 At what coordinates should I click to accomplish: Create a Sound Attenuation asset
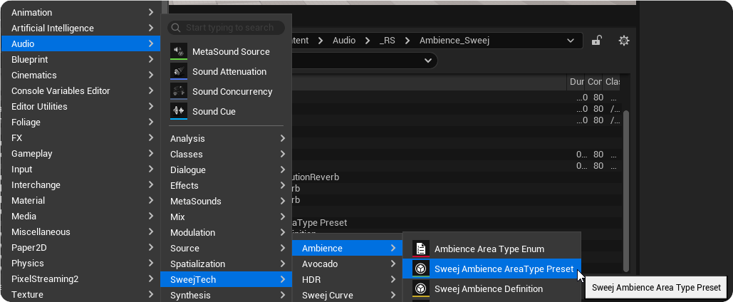(x=227, y=71)
